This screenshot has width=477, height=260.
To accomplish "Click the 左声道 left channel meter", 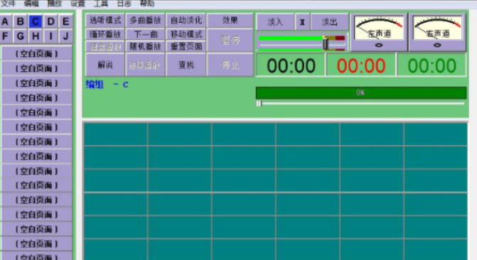I will (379, 32).
